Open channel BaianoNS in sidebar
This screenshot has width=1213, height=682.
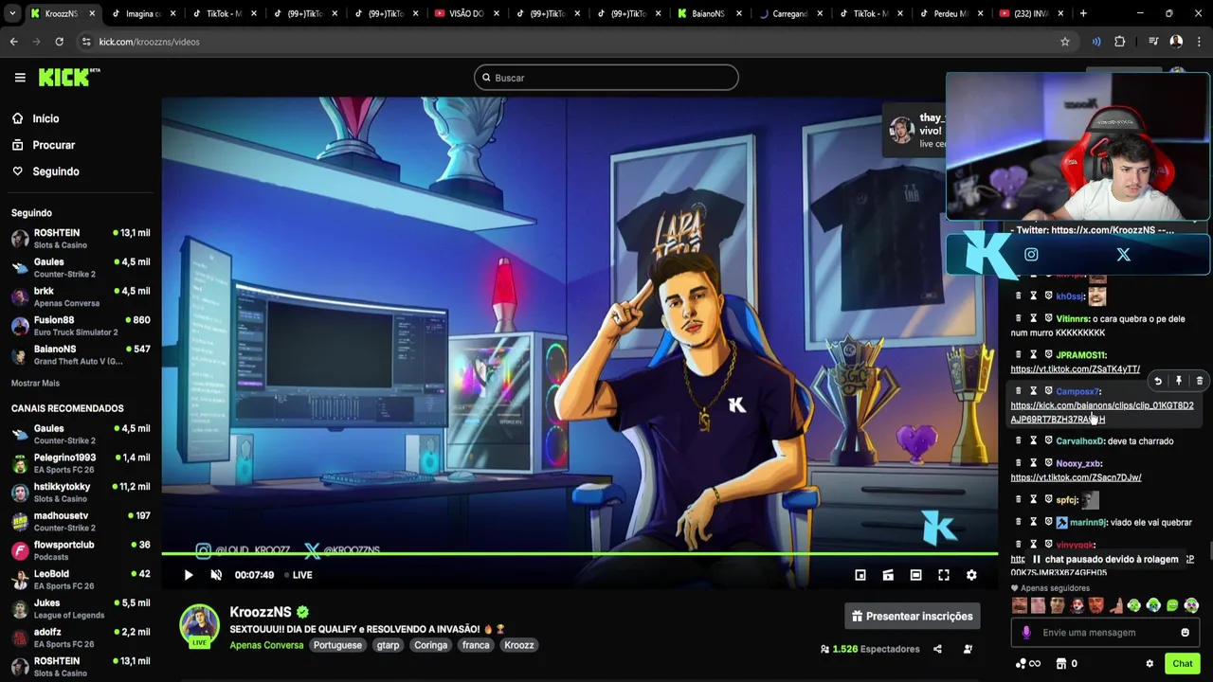[x=81, y=355]
